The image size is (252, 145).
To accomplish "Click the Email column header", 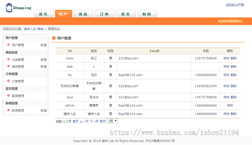I will [x=155, y=51].
